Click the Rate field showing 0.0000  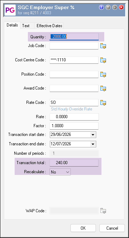(x=74, y=117)
